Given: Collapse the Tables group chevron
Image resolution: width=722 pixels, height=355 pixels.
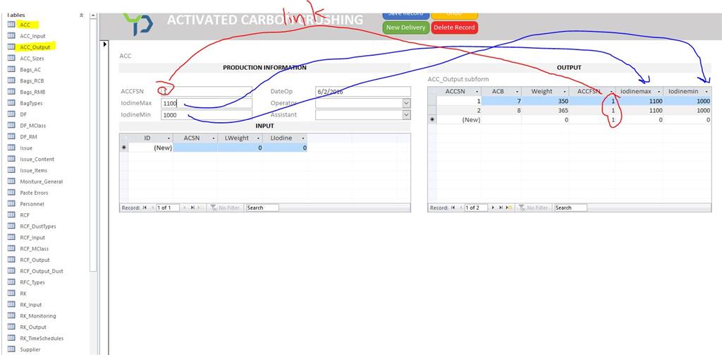Looking at the screenshot, I should click(x=82, y=16).
